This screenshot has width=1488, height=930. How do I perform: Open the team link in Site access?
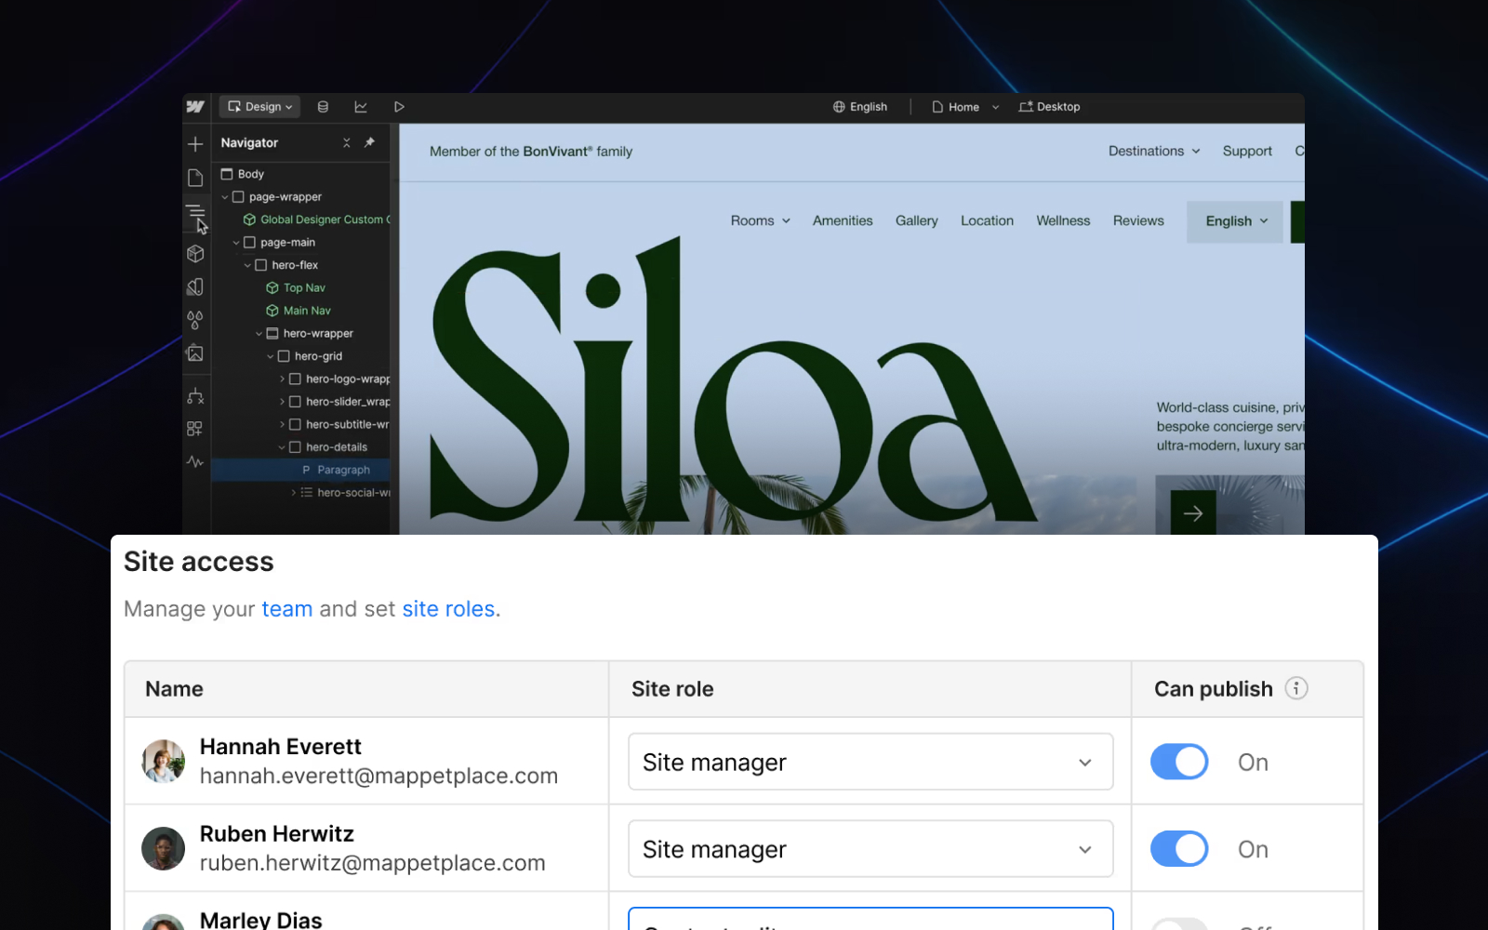pyautogui.click(x=287, y=609)
